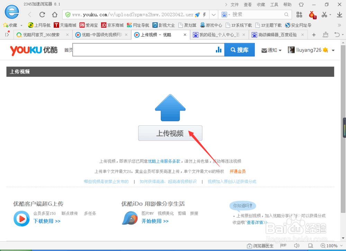Screen dimensions: 346x251
Task: Close the 上传视频 - 优酷 tab
Action: tap(185, 35)
